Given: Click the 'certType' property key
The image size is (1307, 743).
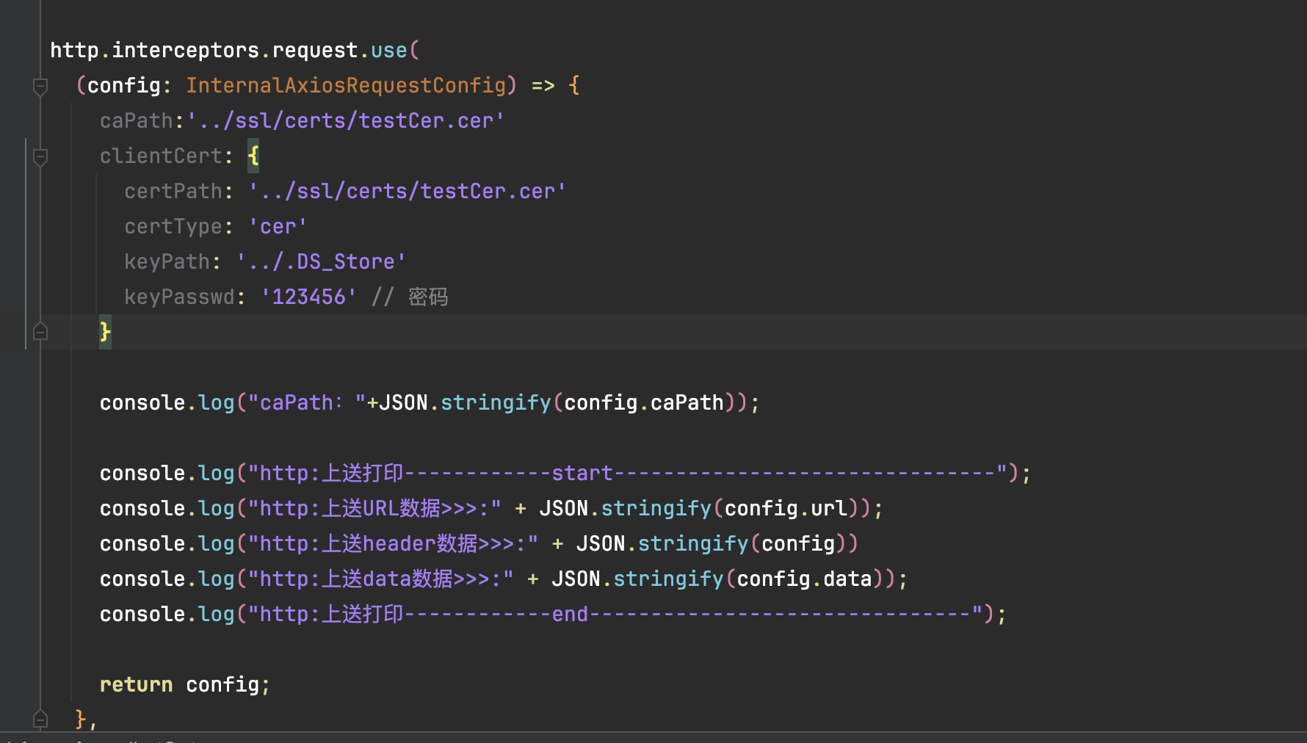Looking at the screenshot, I should coord(173,226).
